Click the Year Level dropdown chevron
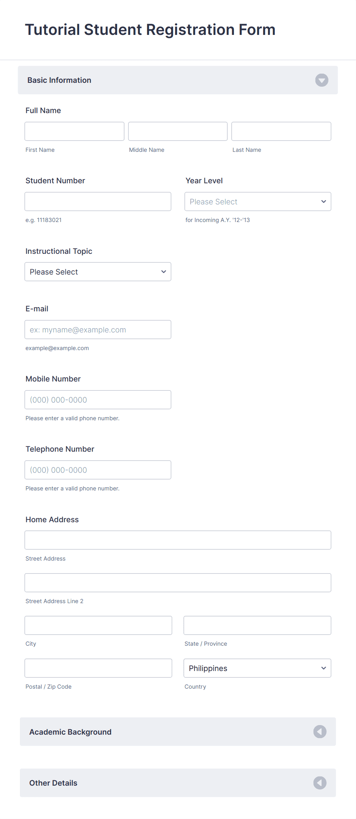 point(323,201)
